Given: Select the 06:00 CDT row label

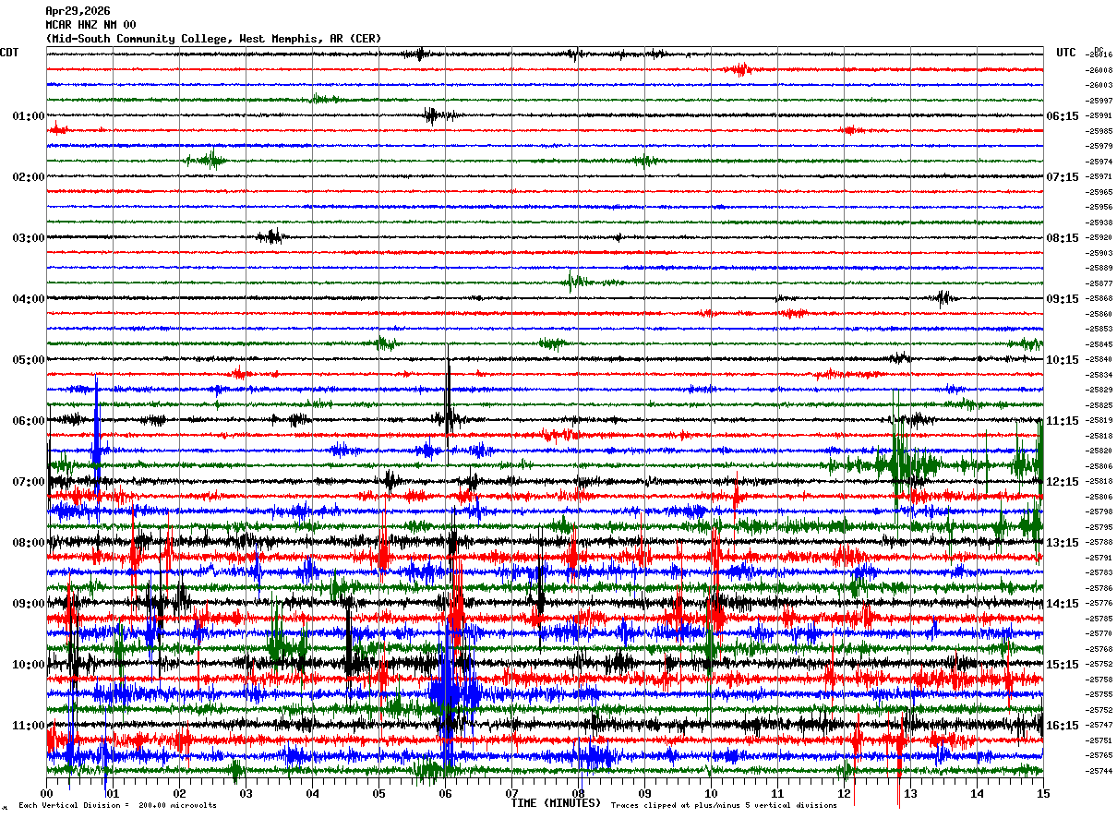Looking at the screenshot, I should click(29, 420).
